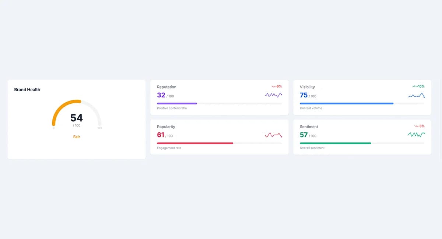Click the Visibility blue progress bar
This screenshot has height=239, width=442.
tap(362, 104)
